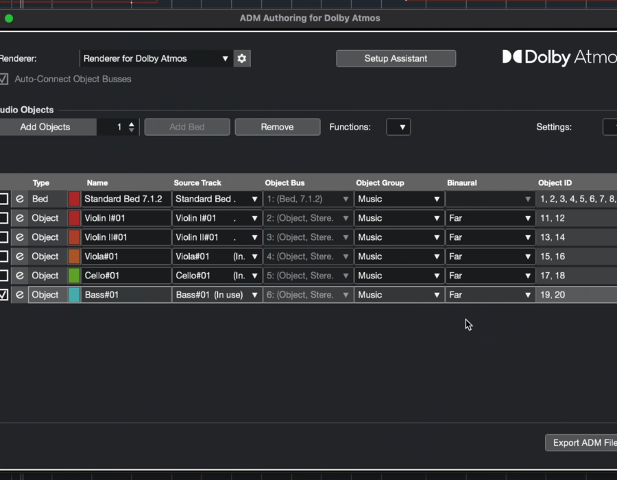Viewport: 617px width, 480px height.
Task: Click the Export ADM File button
Action: point(581,443)
